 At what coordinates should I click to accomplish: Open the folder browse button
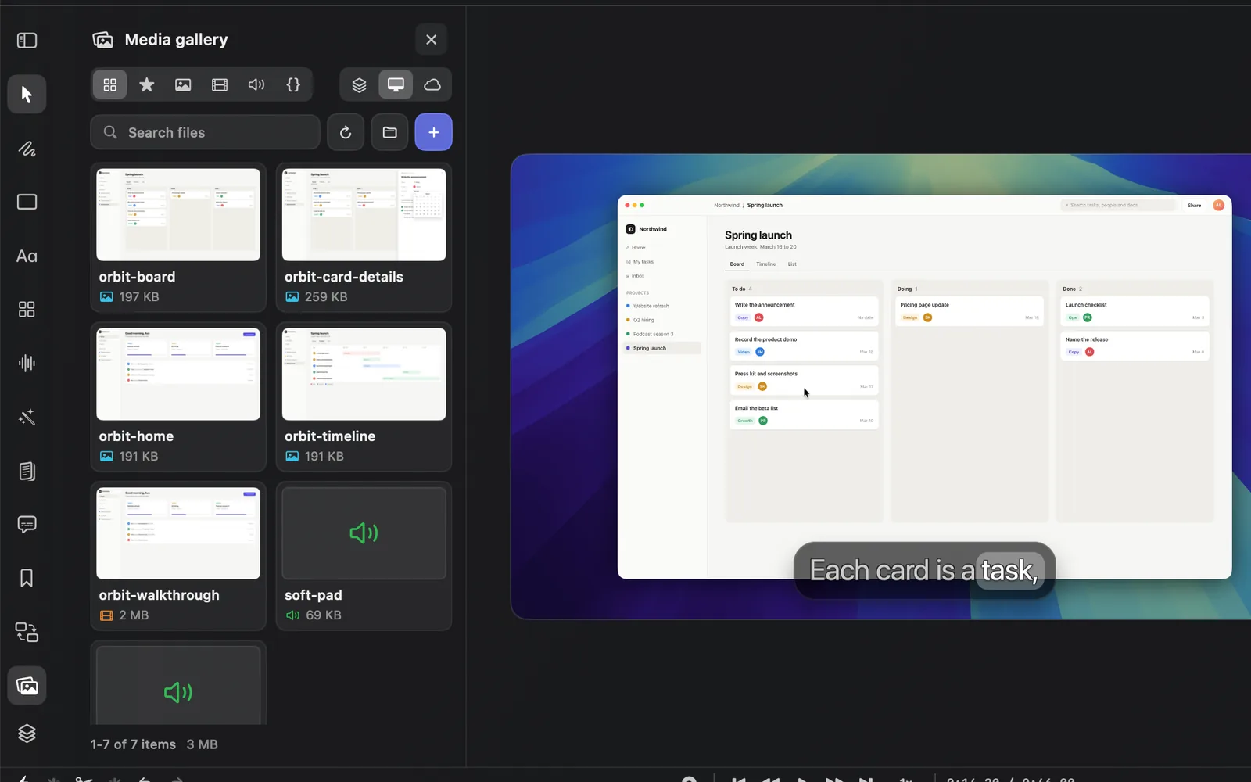pos(389,132)
